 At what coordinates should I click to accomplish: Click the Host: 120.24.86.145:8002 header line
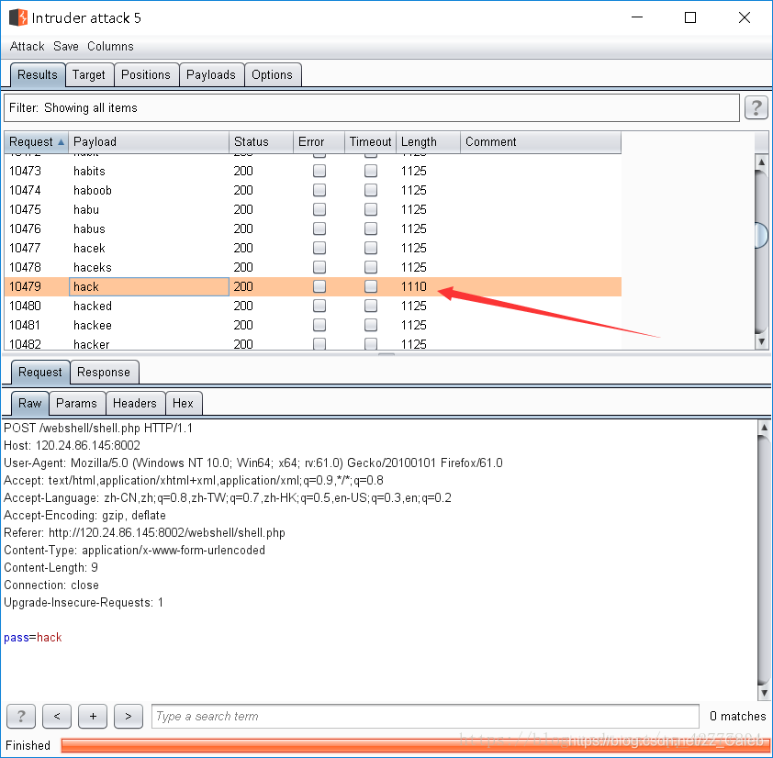(72, 446)
